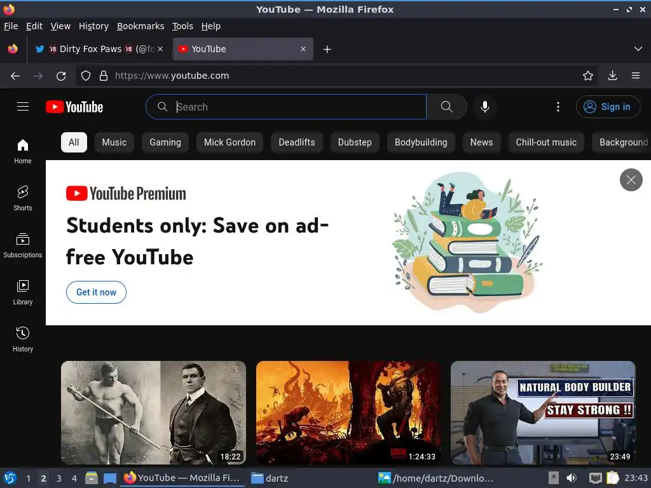The image size is (651, 488).
Task: Select the Background filter chip
Action: coord(622,142)
